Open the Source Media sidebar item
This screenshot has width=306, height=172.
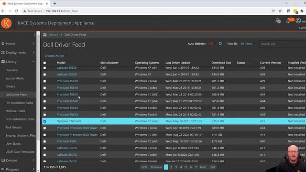tap(14, 78)
